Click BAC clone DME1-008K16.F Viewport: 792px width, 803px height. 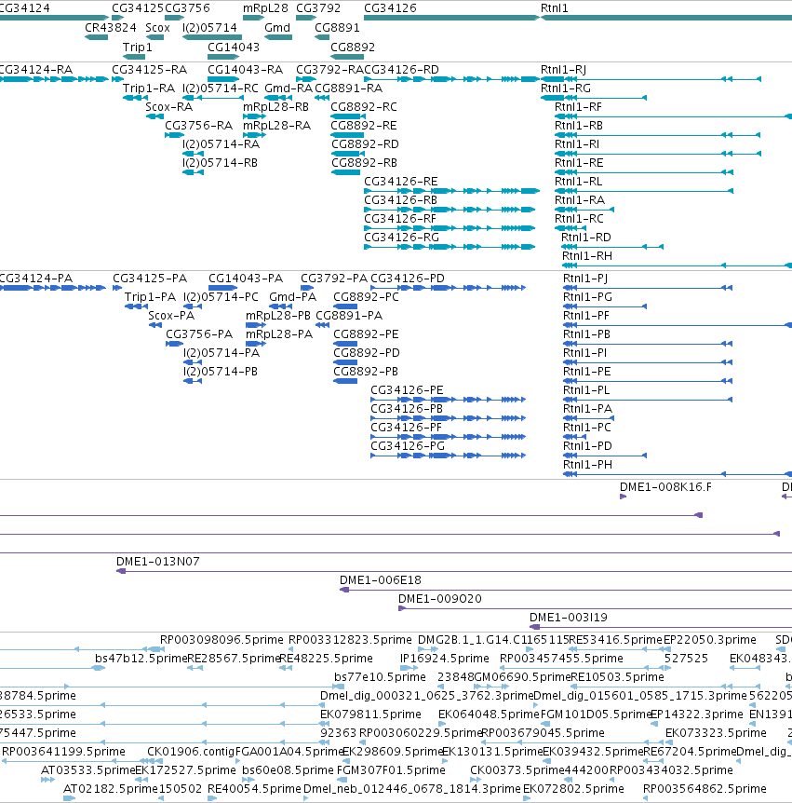[x=665, y=487]
